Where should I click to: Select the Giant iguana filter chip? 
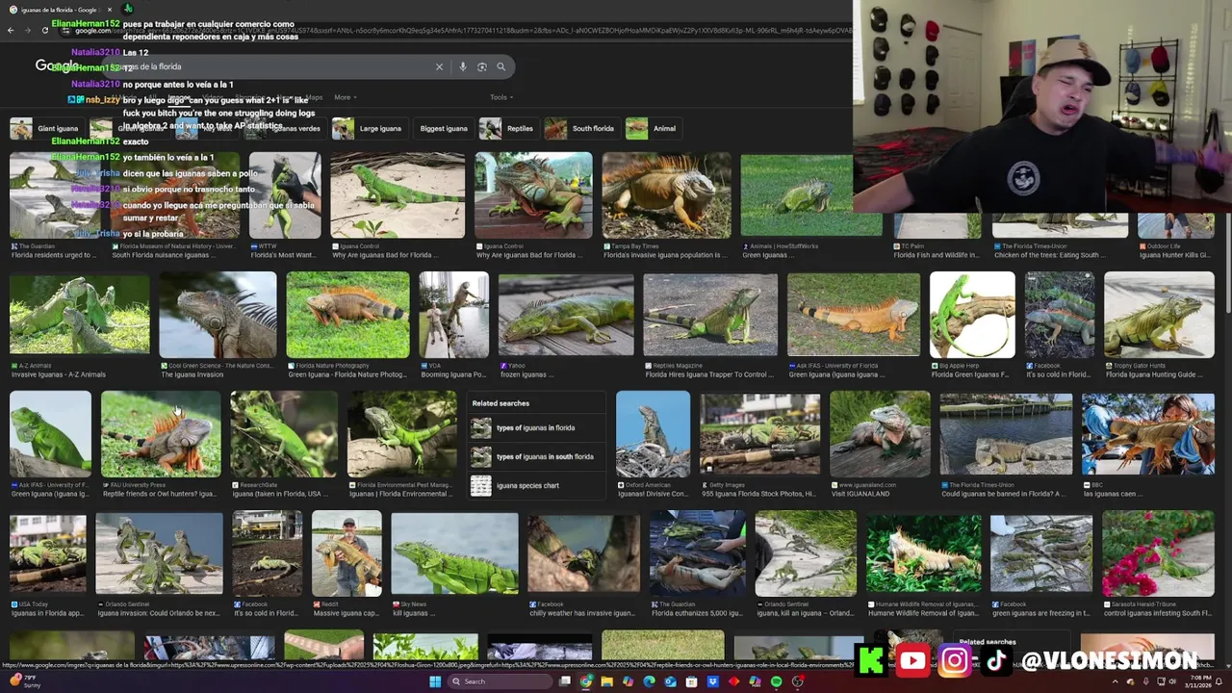click(46, 128)
